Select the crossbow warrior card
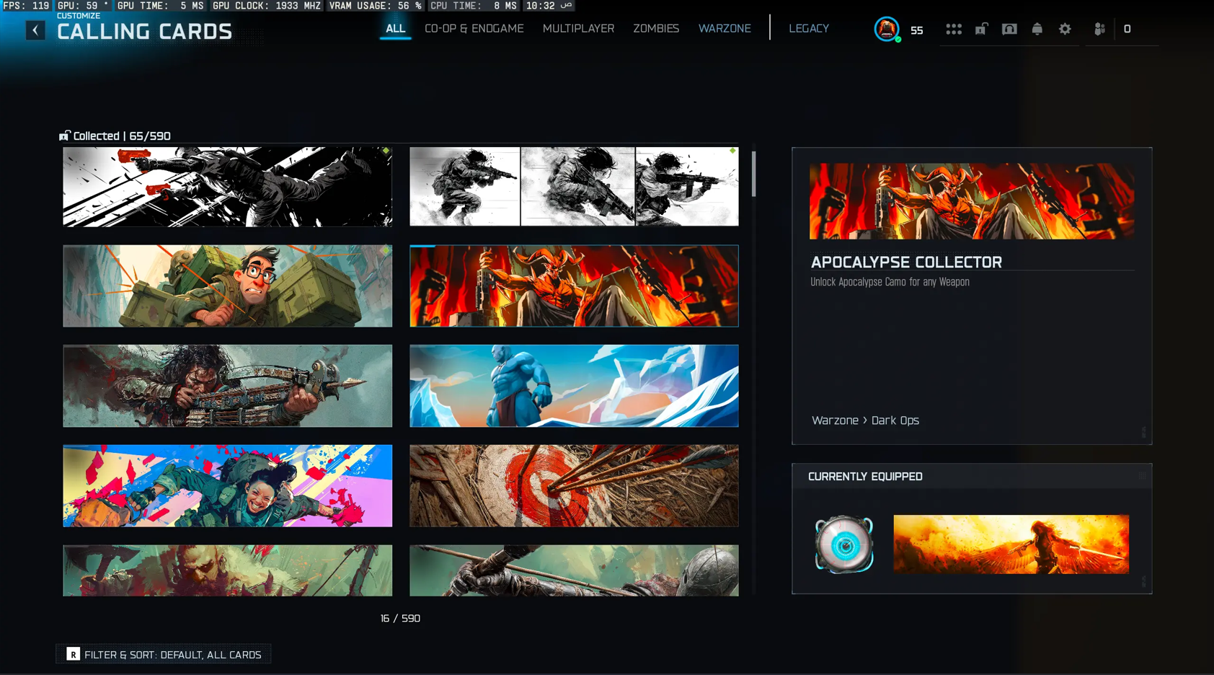The image size is (1214, 675). pyautogui.click(x=228, y=386)
